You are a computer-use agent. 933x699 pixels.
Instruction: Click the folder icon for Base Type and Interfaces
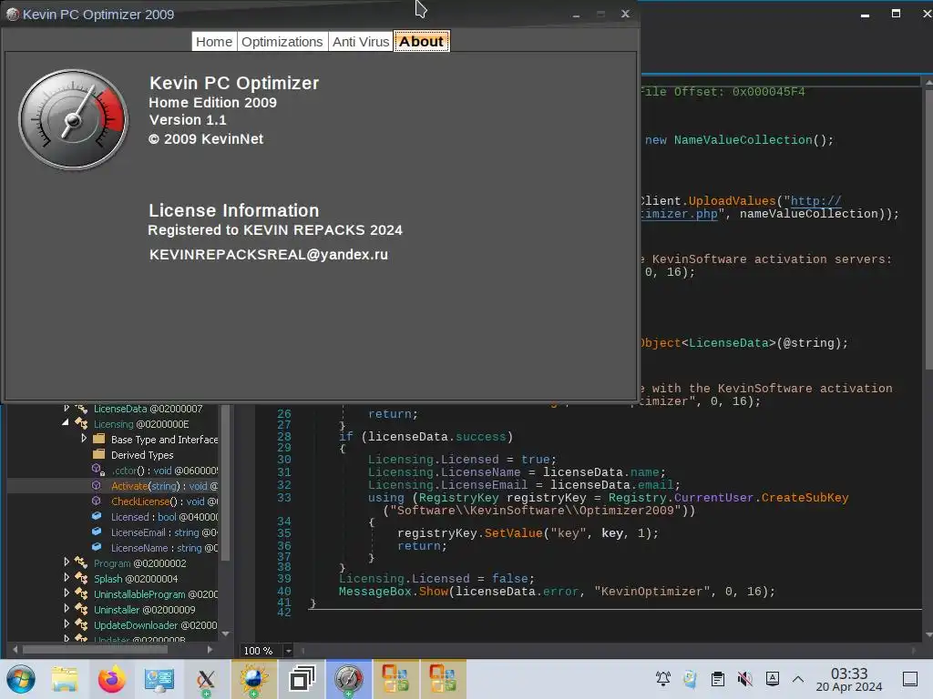[x=99, y=440]
